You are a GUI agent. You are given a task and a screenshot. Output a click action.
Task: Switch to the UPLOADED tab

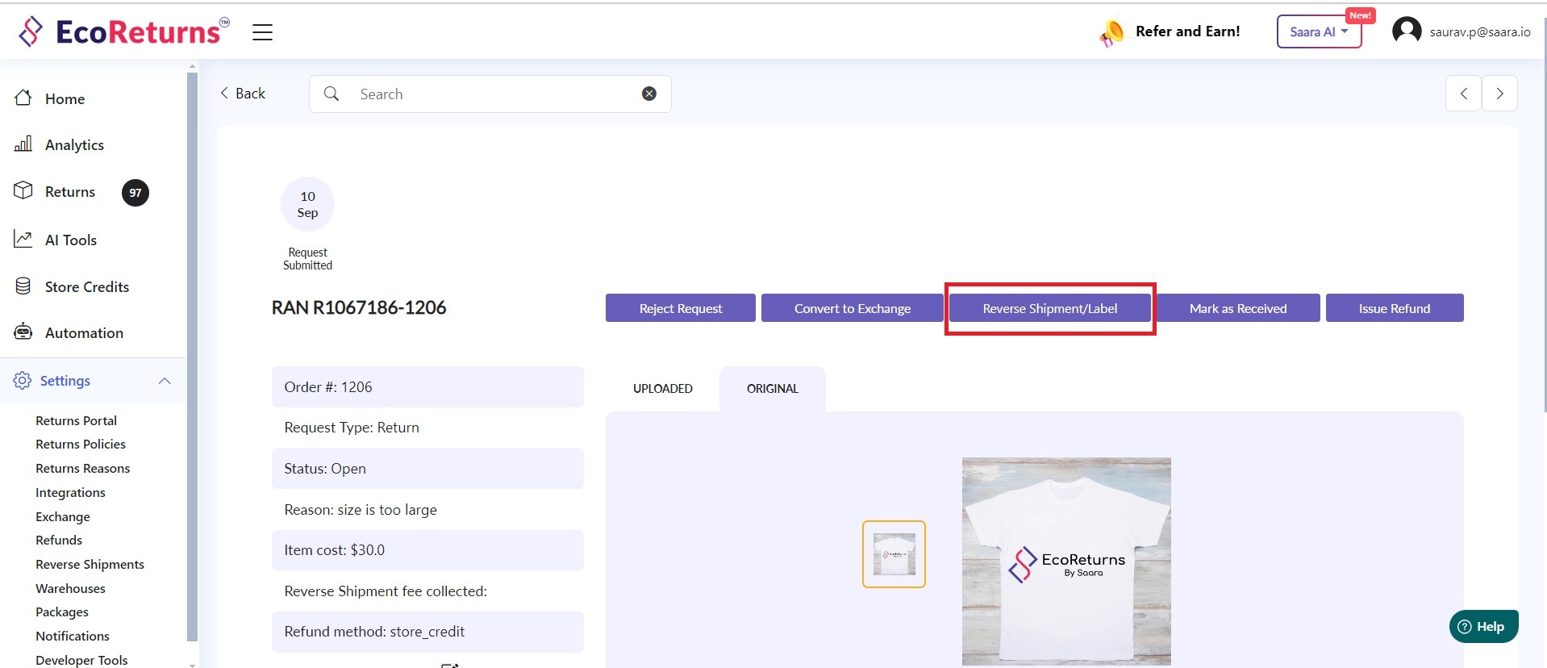tap(662, 389)
